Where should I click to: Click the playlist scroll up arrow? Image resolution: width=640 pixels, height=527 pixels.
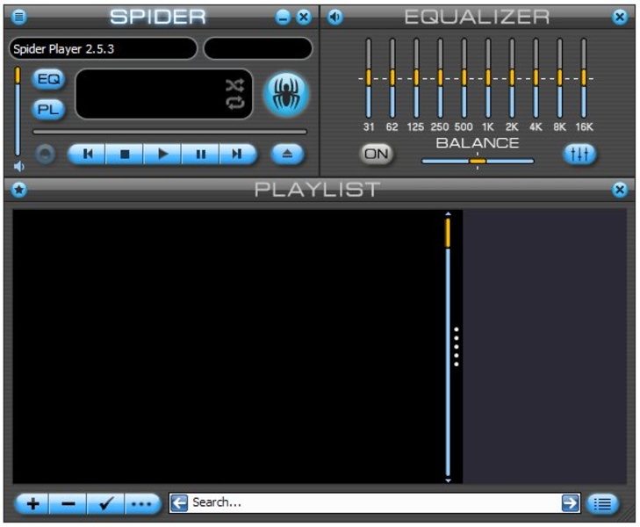448,213
